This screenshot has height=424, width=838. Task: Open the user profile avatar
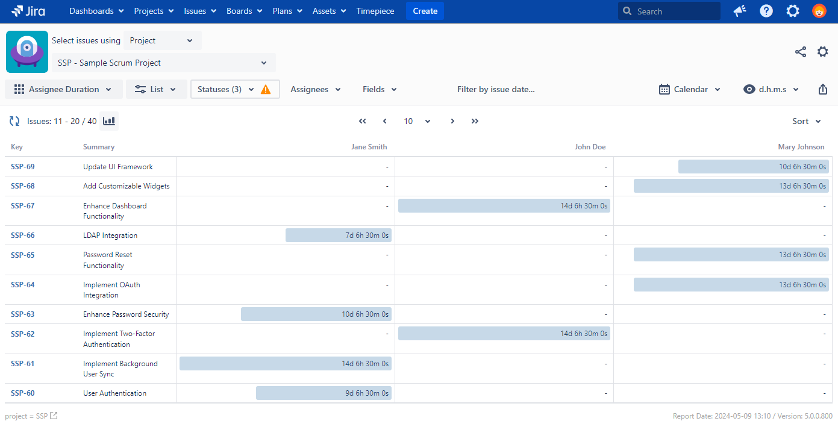point(819,11)
